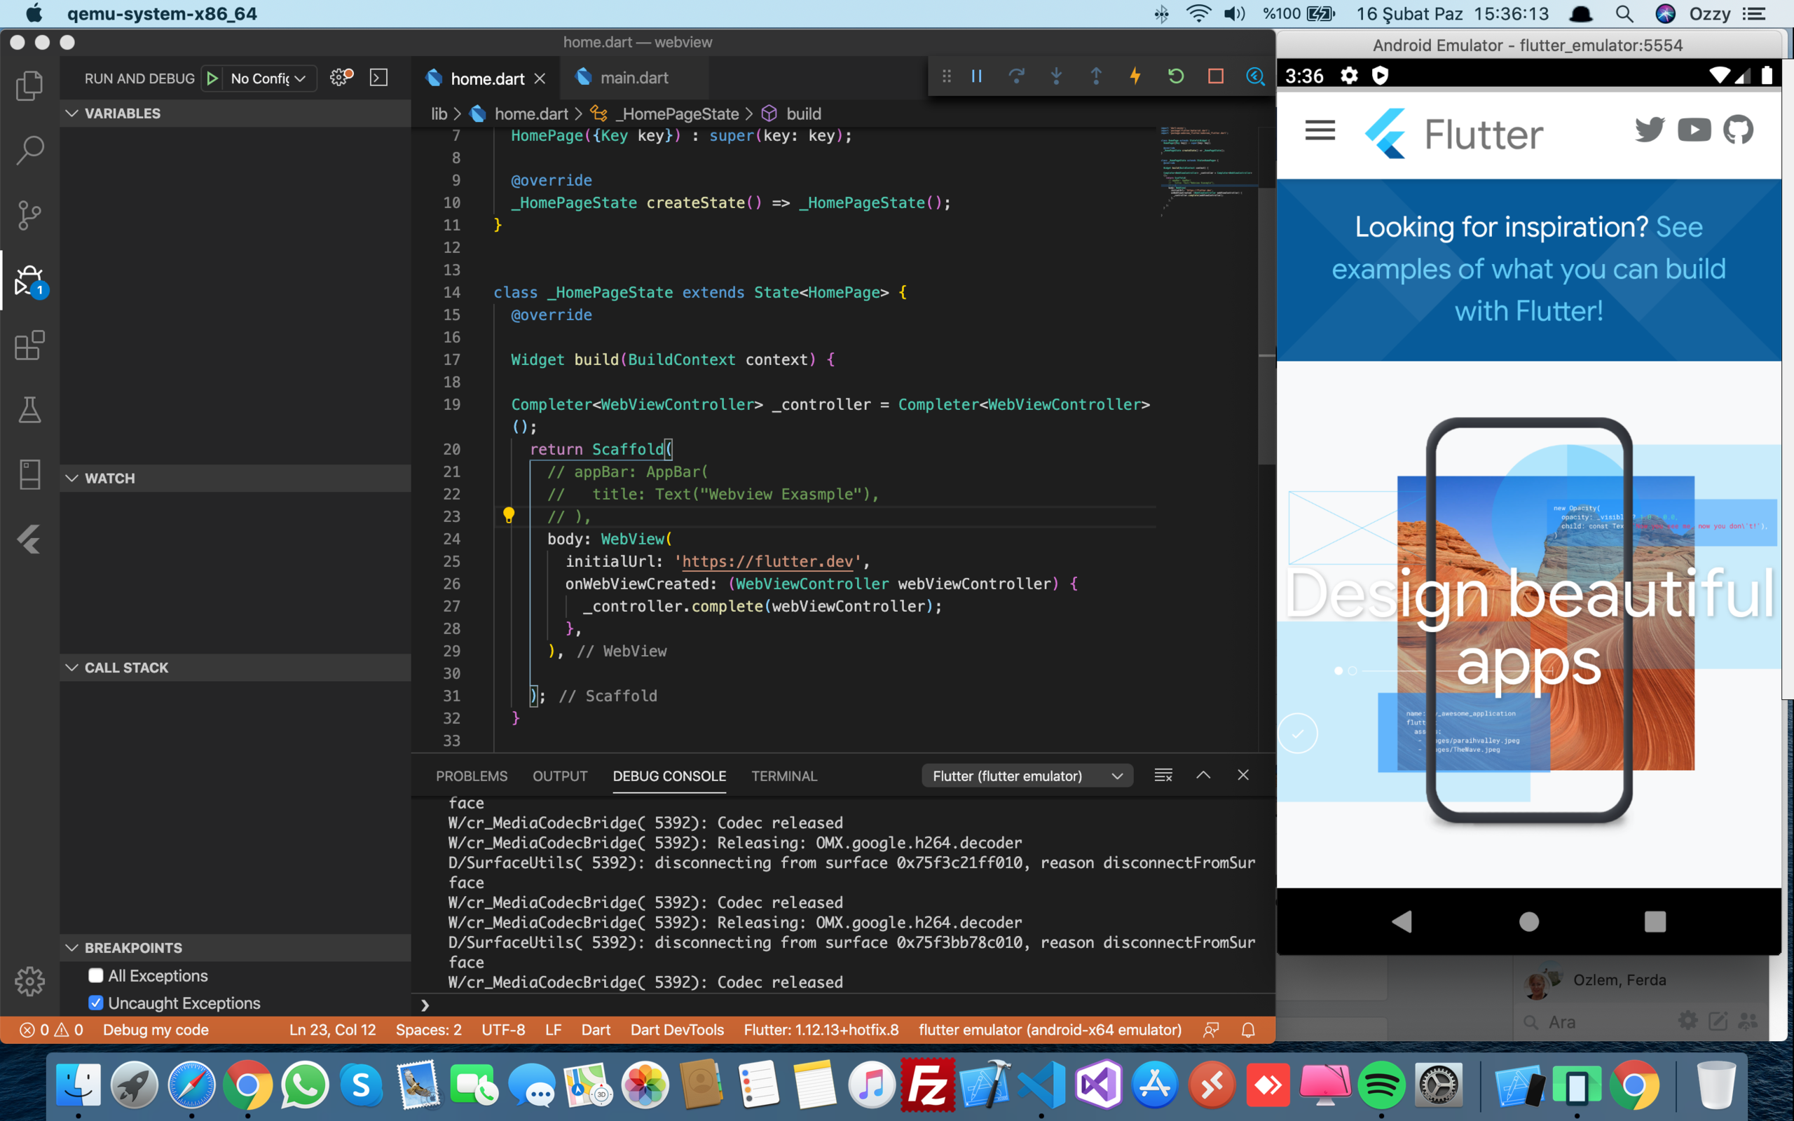Switch to the main.dart editor tab

[633, 78]
